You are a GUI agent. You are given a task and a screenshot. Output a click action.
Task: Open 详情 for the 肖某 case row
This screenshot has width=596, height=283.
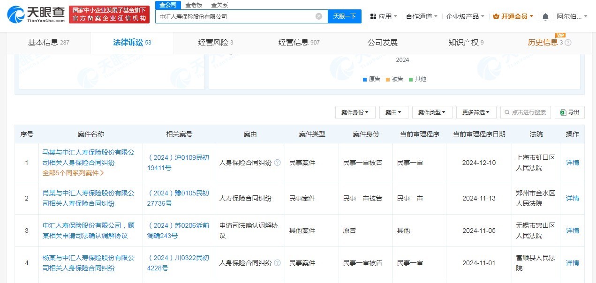pos(573,198)
